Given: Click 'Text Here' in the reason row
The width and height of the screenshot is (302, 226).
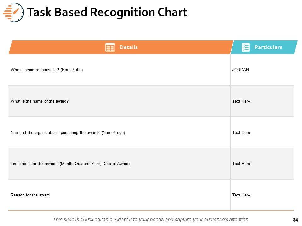Looking at the screenshot, I should point(241,195).
